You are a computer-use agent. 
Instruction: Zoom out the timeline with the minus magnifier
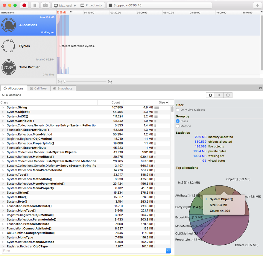pyautogui.click(x=60, y=81)
